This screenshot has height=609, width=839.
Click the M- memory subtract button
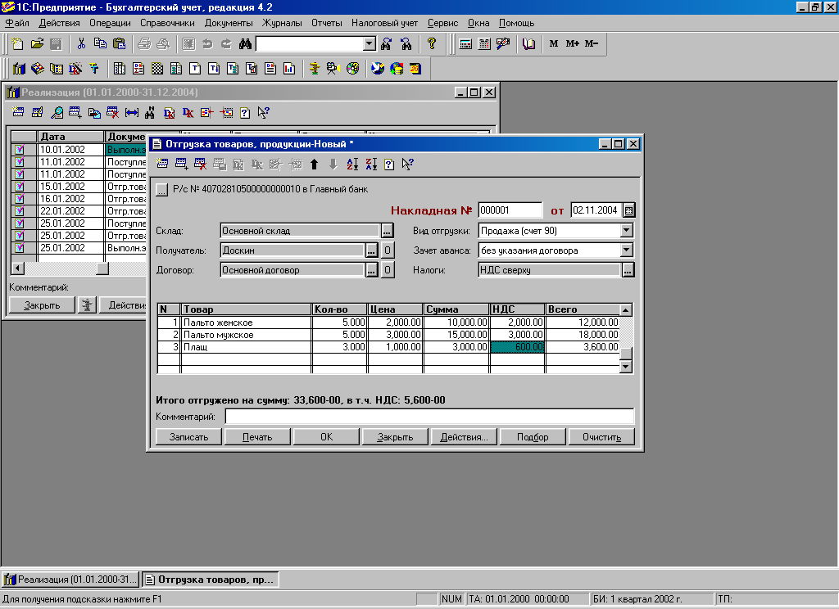(592, 44)
